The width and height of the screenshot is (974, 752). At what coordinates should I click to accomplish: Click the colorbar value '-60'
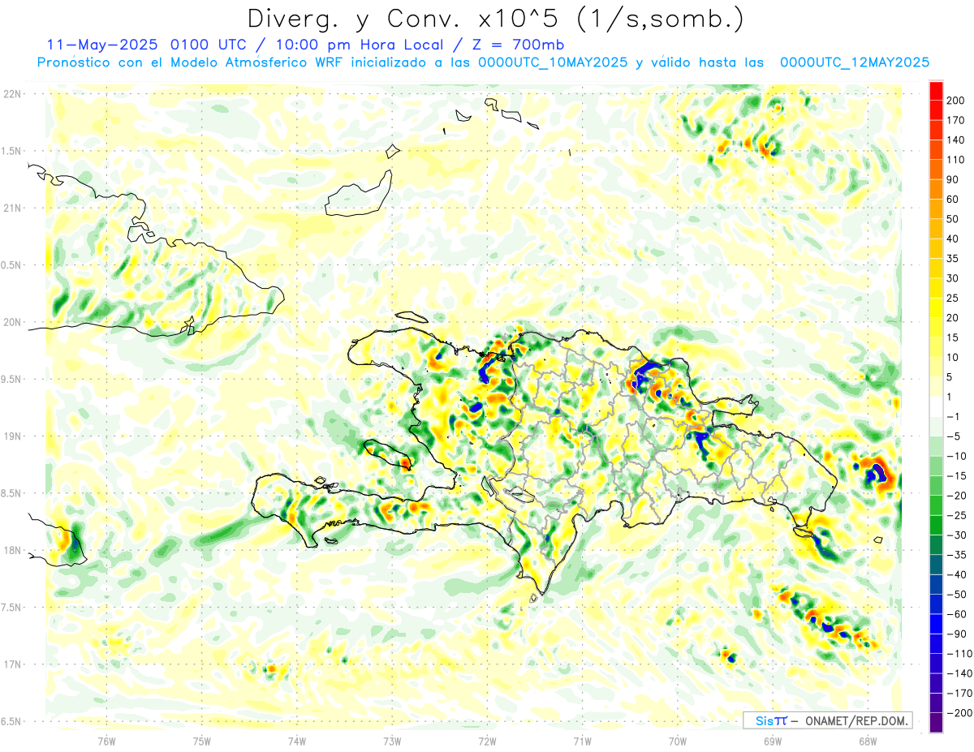(957, 616)
